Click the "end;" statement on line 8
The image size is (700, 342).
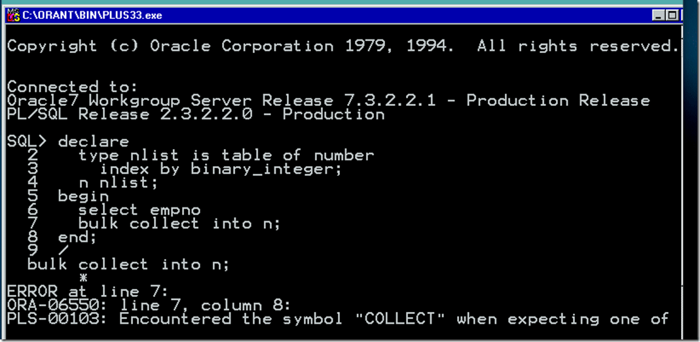tap(77, 237)
